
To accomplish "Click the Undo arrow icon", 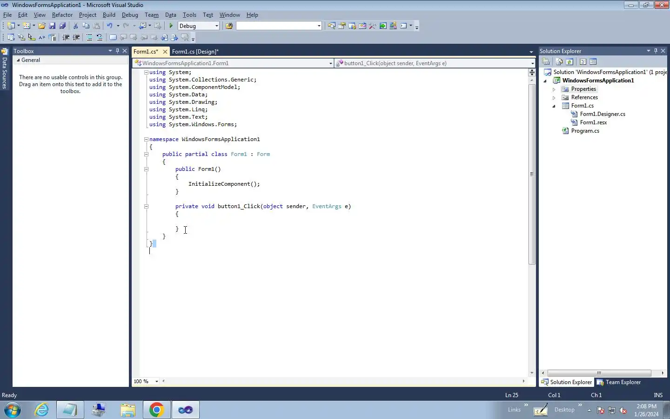I will [x=109, y=26].
